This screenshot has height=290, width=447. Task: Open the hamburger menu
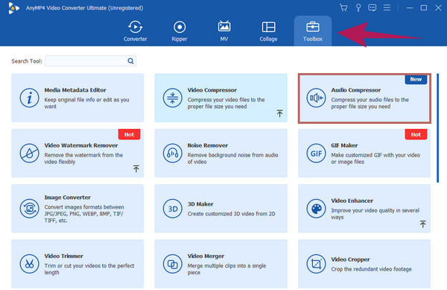(x=387, y=7)
